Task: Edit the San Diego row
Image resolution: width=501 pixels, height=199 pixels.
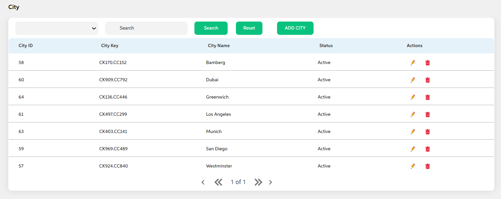Action: [x=413, y=149]
